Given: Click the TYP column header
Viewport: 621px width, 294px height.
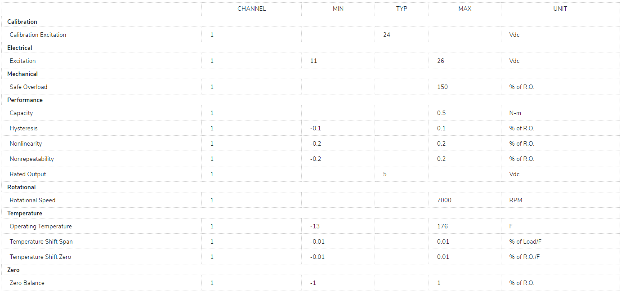Looking at the screenshot, I should (x=402, y=9).
